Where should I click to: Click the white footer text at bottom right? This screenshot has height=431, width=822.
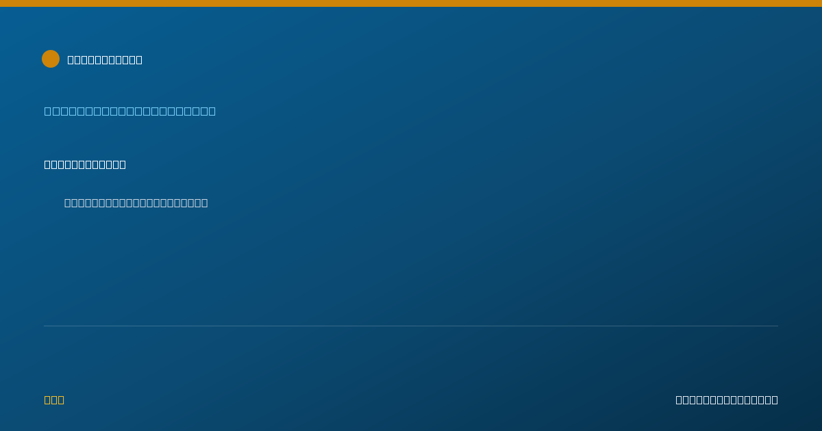click(727, 400)
